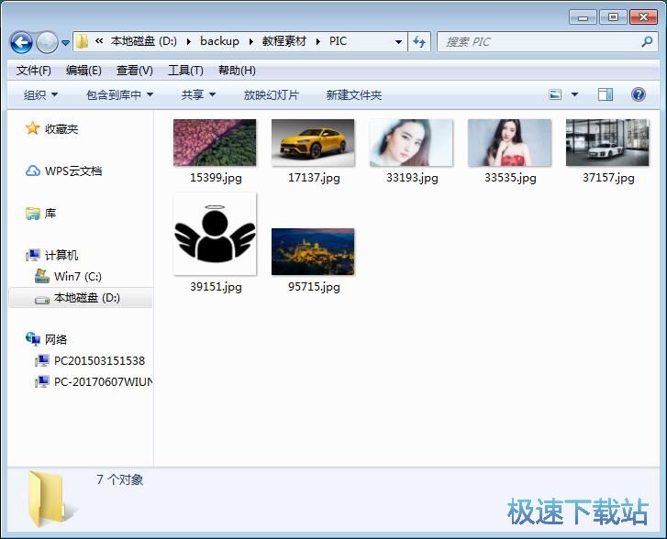Click the 15399.jpg file name
Image resolution: width=667 pixels, height=539 pixels.
(216, 178)
